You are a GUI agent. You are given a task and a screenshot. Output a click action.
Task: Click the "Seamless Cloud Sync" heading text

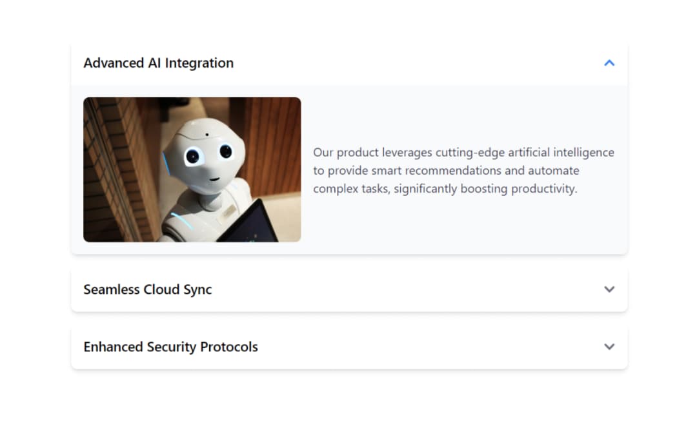tap(147, 289)
